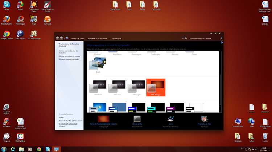Viewport: 272px width, 152px height.
Task: Open the Lixeira recycle bin
Action: coord(265,137)
